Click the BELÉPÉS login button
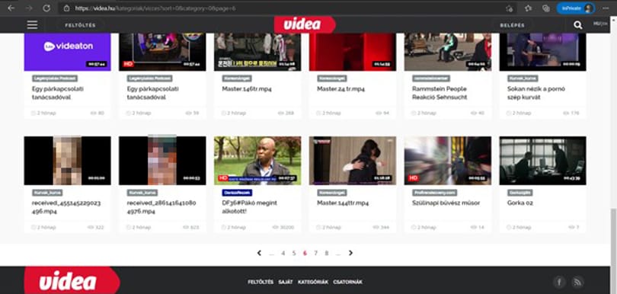Screen dimensions: 617x294 coord(513,25)
